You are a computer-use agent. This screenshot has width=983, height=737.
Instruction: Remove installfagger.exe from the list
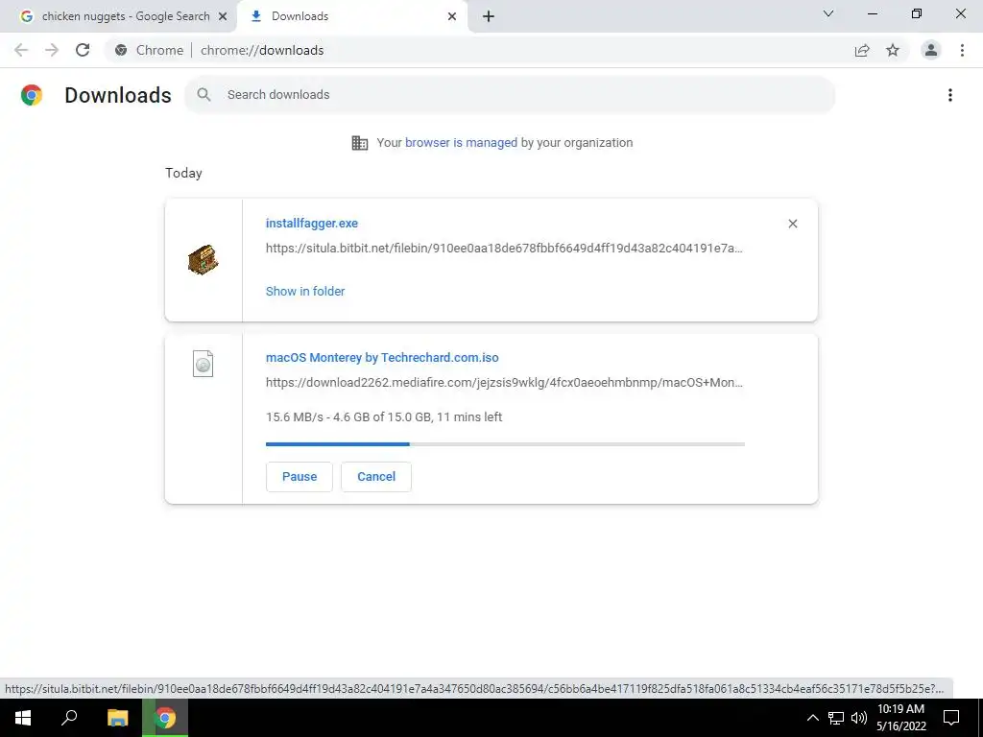coord(792,224)
